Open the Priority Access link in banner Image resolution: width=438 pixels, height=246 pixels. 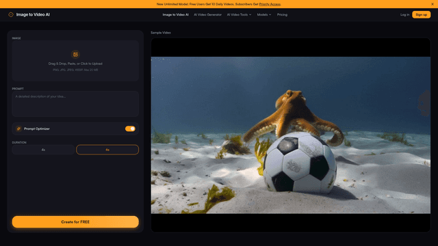click(x=270, y=4)
